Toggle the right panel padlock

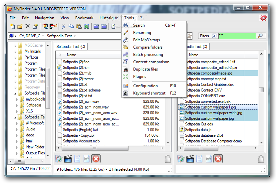pyautogui.click(x=261, y=159)
